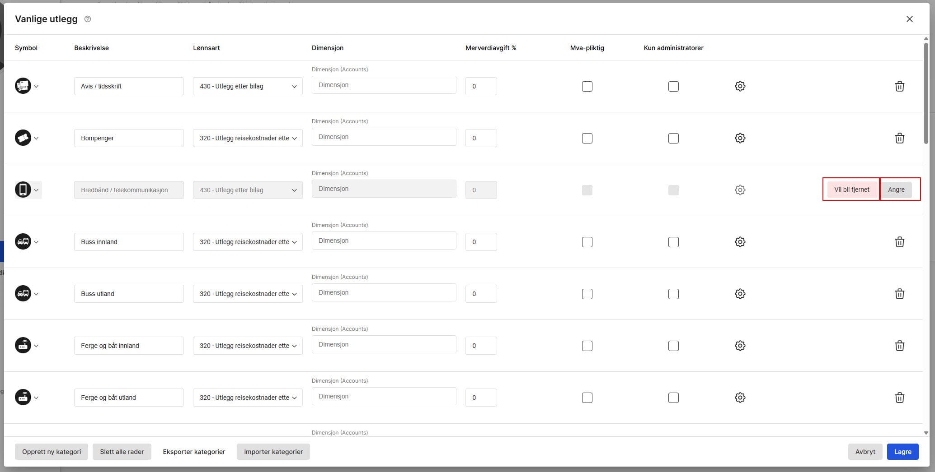
Task: Check Kun administratorer for Bompenger
Action: 673,138
